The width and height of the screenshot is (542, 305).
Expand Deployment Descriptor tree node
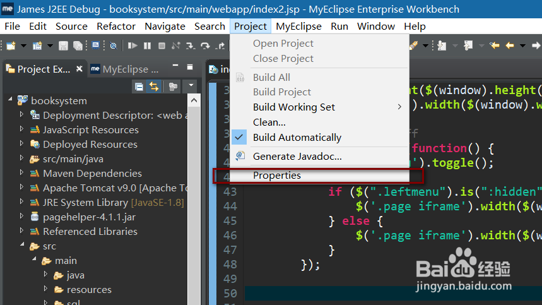click(x=22, y=114)
